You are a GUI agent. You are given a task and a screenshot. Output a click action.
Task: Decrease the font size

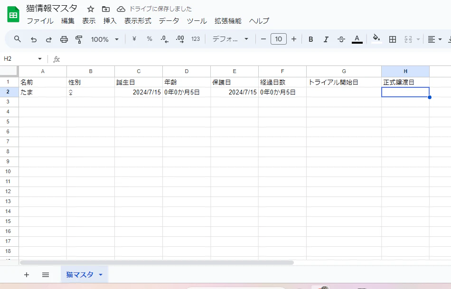tap(263, 39)
